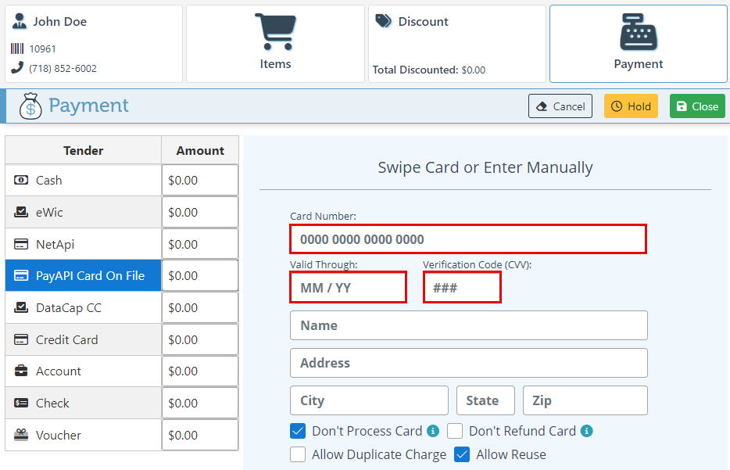Click the Discount tag icon

click(383, 21)
